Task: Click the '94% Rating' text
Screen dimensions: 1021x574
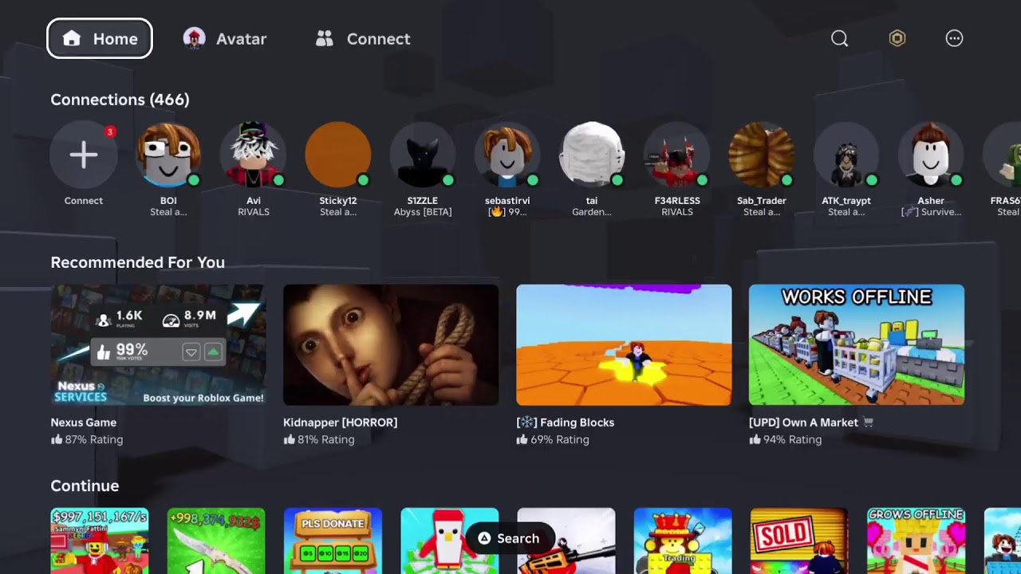Action: pyautogui.click(x=792, y=439)
